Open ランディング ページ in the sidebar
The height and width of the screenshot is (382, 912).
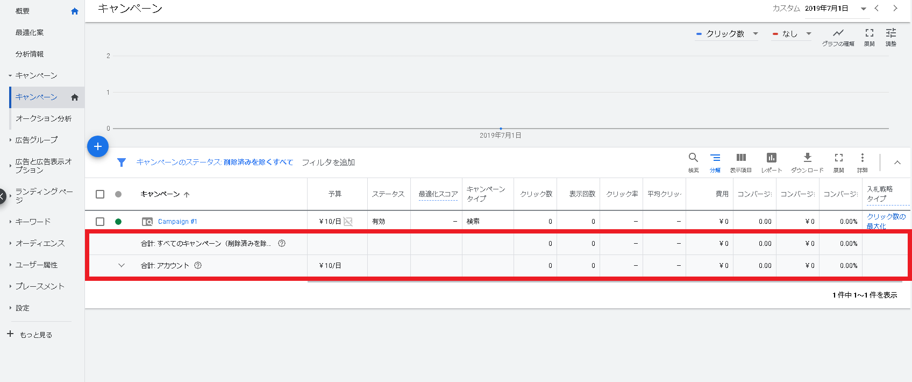tap(44, 195)
